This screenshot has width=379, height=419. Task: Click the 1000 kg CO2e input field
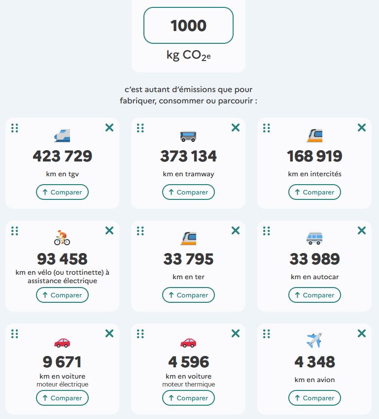188,26
